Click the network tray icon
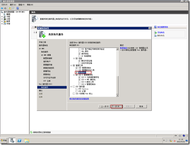 171,140
